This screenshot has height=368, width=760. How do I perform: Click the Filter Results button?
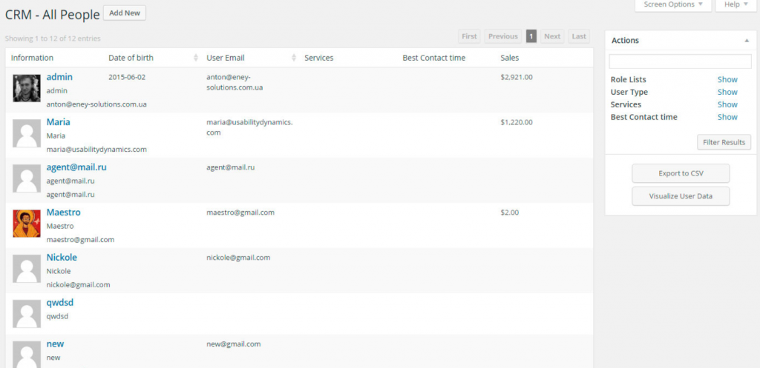(724, 142)
